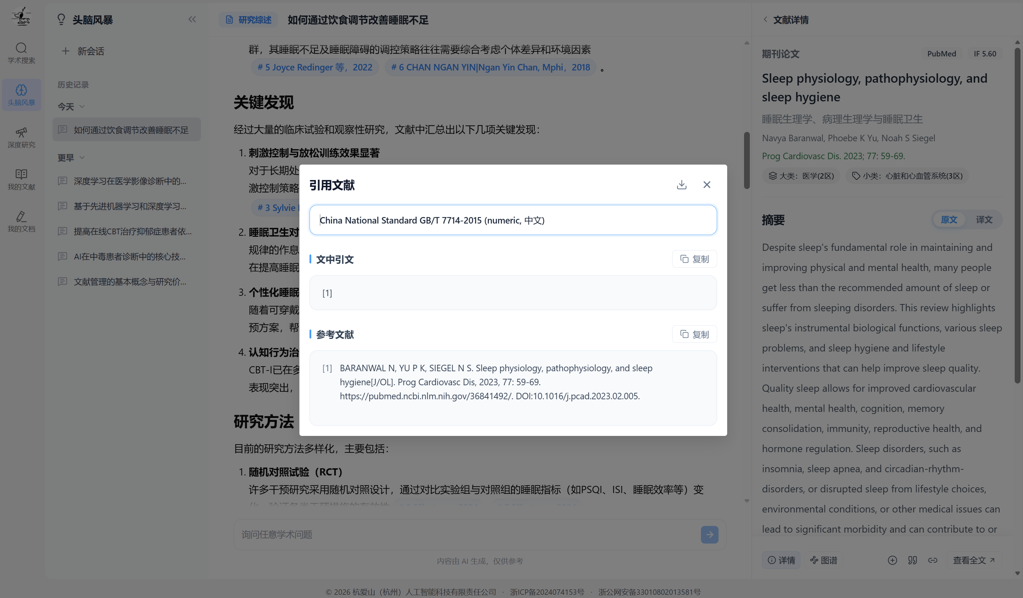Open 学术搜索 from the left sidebar
The width and height of the screenshot is (1023, 598).
point(21,53)
